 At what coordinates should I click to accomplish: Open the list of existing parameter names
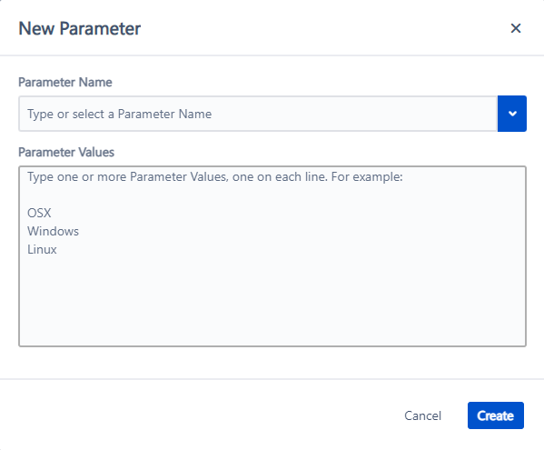click(x=512, y=114)
